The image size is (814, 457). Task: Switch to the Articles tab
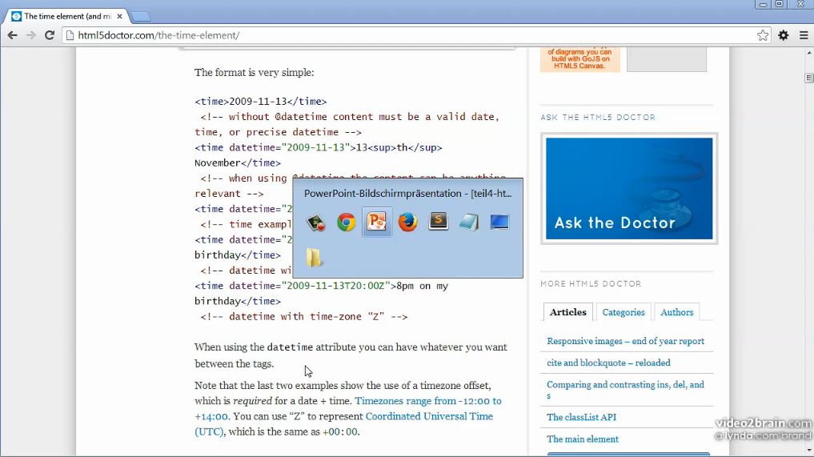coord(568,312)
